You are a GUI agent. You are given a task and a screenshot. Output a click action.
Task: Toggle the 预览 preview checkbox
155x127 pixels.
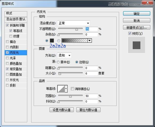[130, 33]
